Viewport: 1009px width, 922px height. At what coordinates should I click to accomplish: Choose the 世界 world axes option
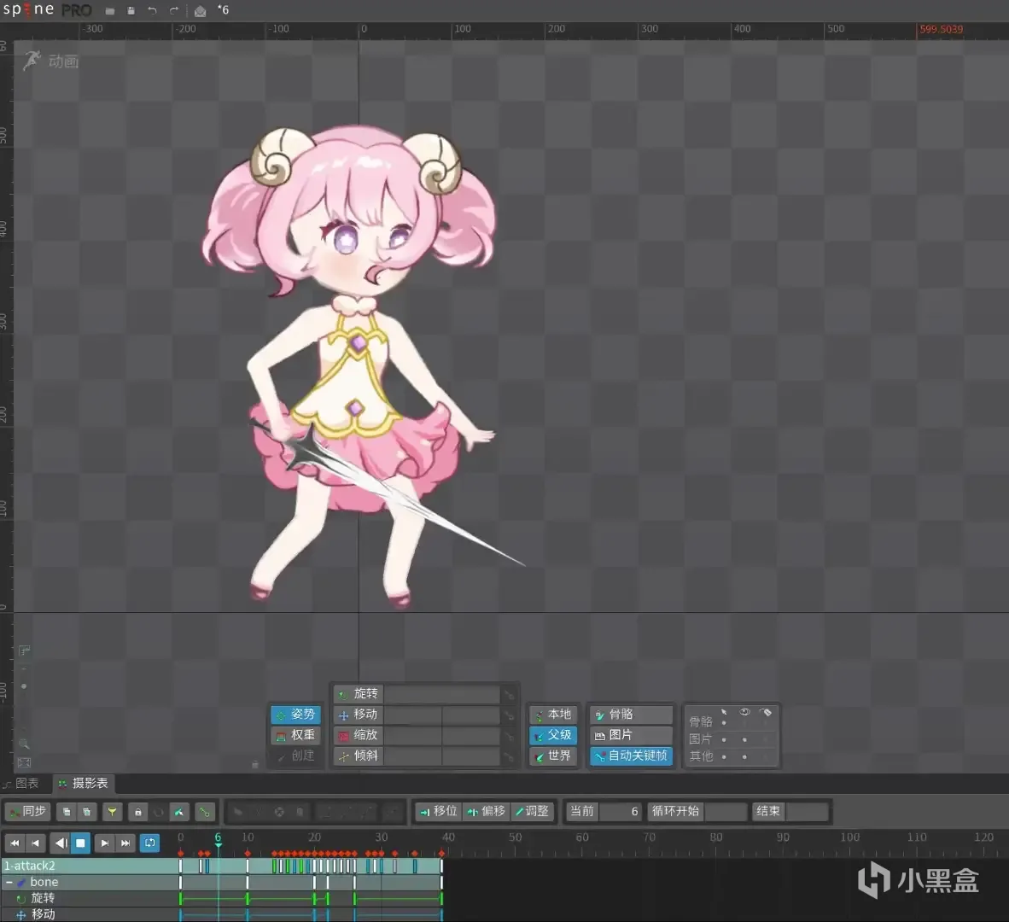coord(553,756)
